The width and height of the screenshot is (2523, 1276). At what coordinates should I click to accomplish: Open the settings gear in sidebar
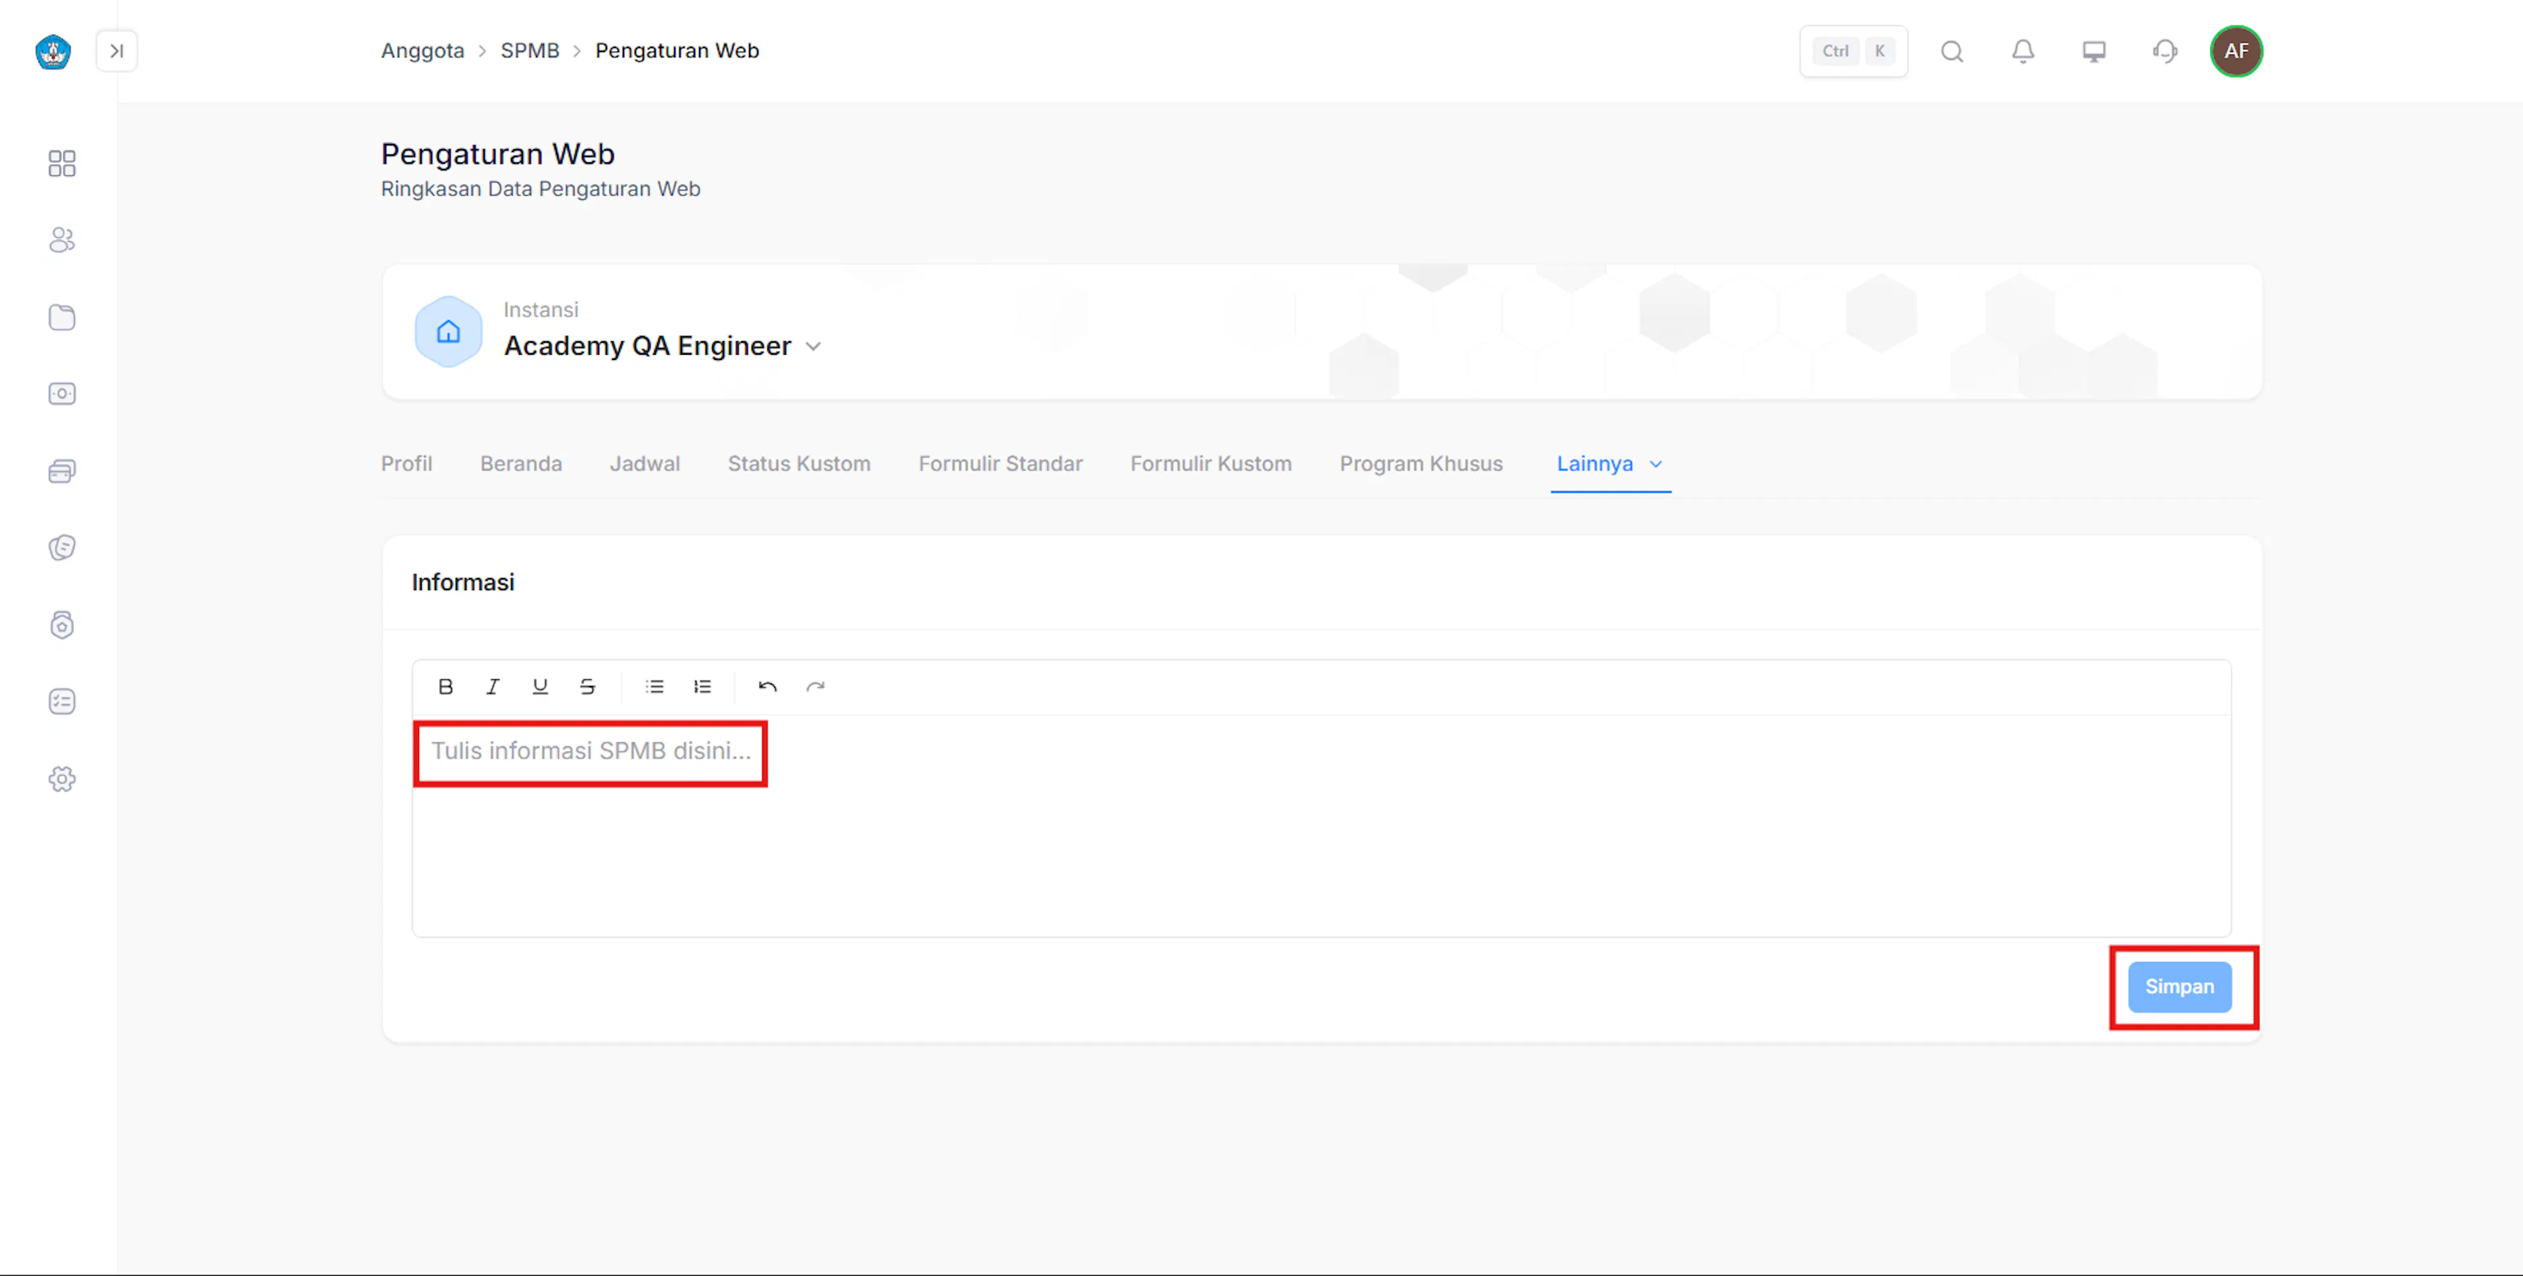click(x=62, y=779)
